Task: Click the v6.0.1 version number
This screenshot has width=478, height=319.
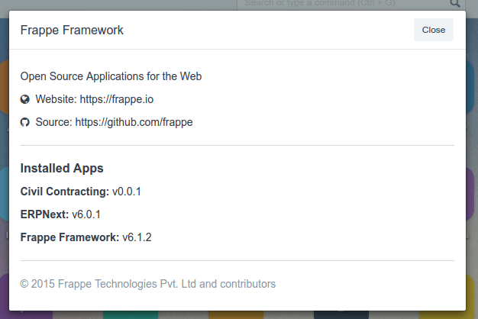Action: coord(86,214)
